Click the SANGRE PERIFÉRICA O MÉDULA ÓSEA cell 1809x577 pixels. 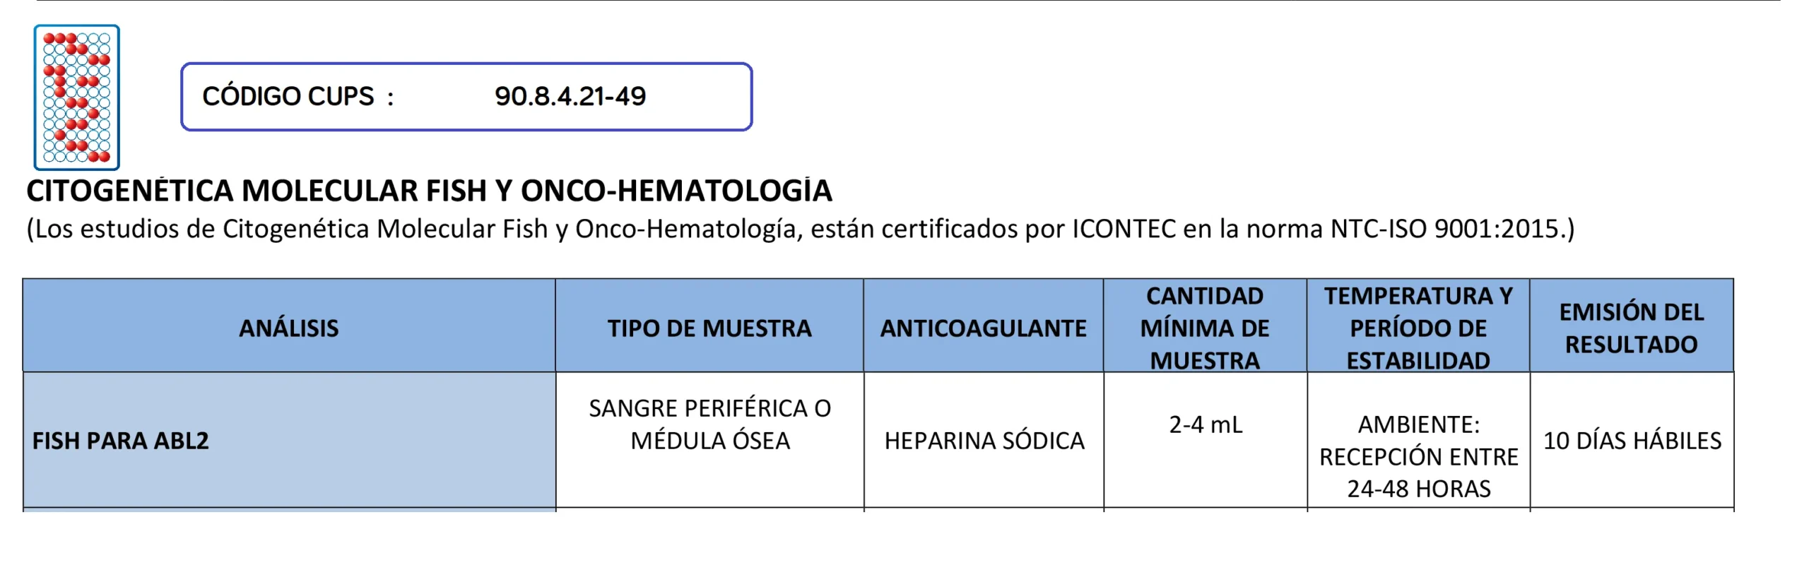[x=709, y=424]
